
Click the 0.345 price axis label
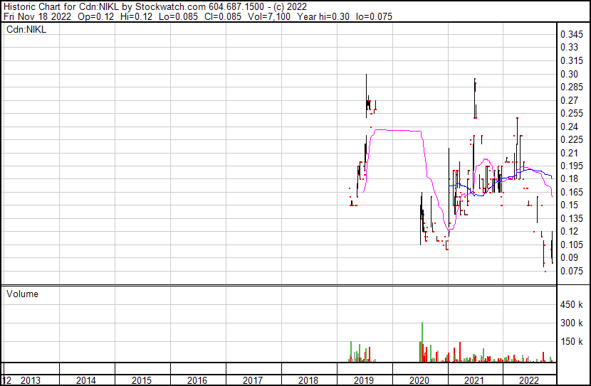[573, 34]
